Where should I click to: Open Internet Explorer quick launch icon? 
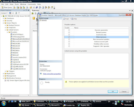[9, 102]
